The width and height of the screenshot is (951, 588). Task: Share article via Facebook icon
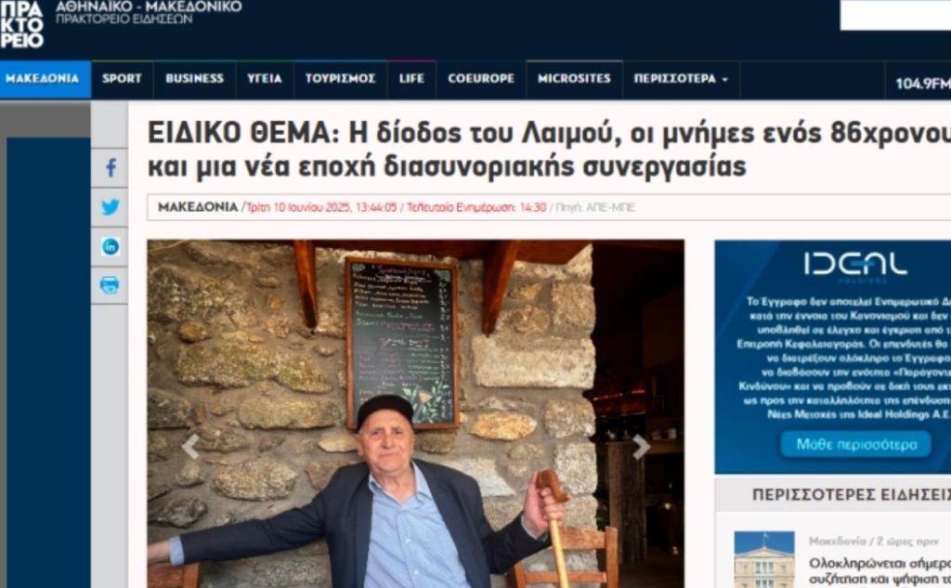click(x=110, y=167)
